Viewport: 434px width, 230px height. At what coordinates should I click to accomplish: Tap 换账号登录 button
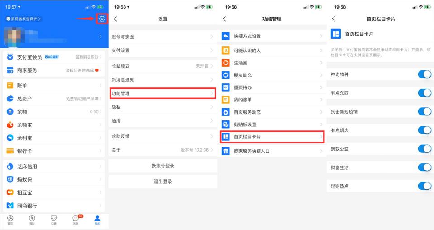click(x=163, y=166)
